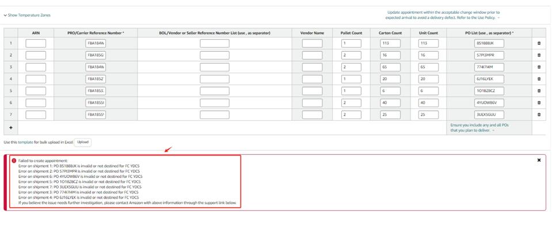Click Vendor Name field in row 5
The height and width of the screenshot is (232, 552).
click(x=312, y=91)
